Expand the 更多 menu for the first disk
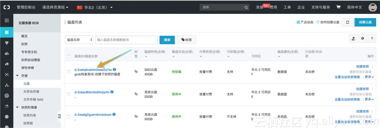 tap(369, 77)
